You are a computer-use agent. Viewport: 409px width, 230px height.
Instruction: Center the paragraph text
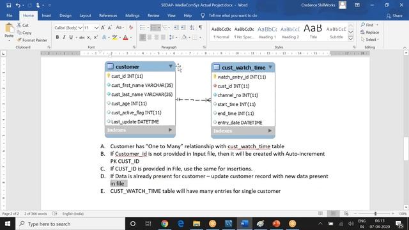[150, 38]
